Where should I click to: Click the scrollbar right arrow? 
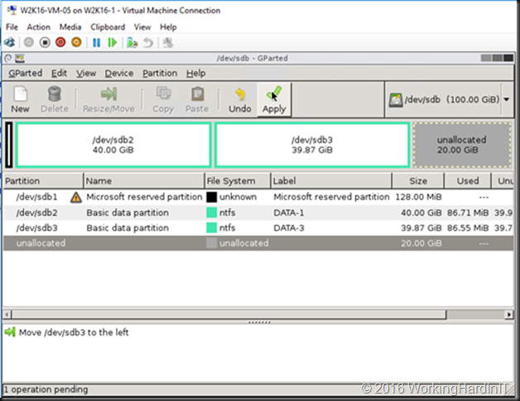pyautogui.click(x=508, y=314)
